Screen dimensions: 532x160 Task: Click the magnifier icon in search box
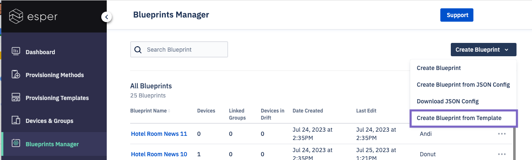pyautogui.click(x=138, y=50)
